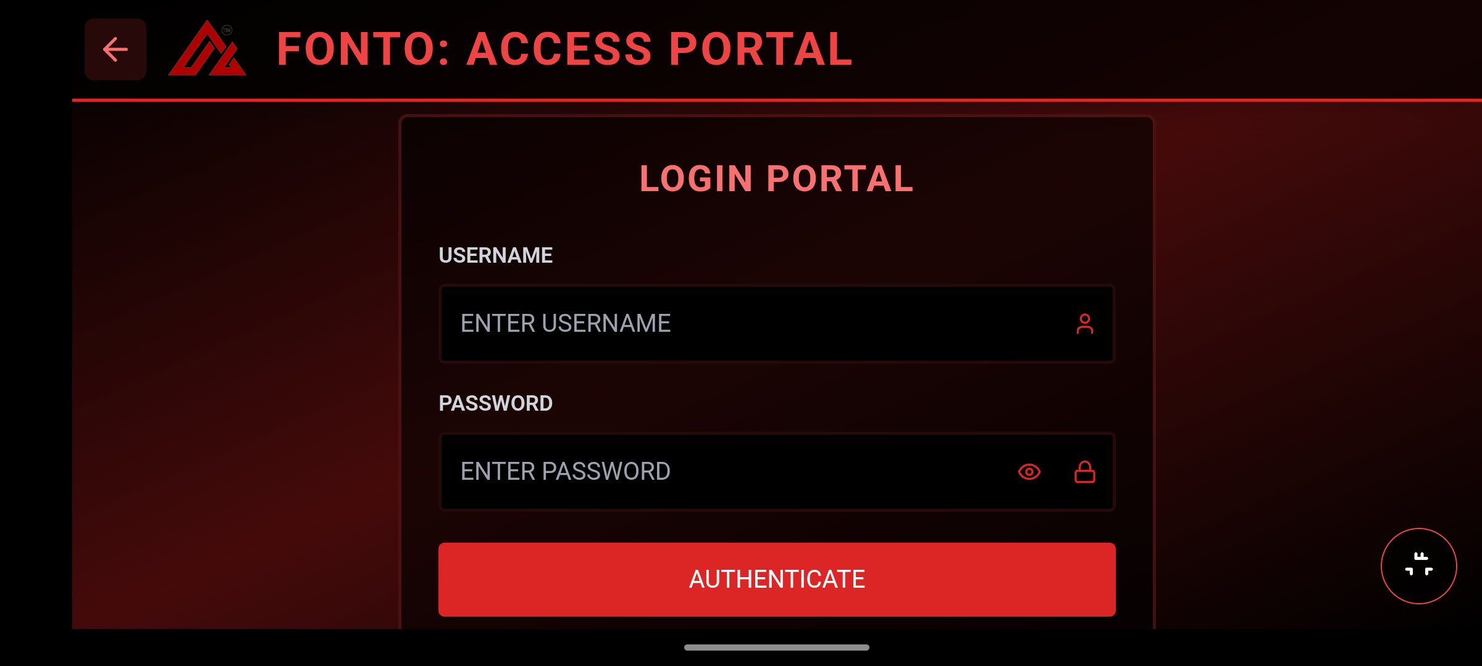The height and width of the screenshot is (666, 1482).
Task: Show password with the eye icon
Action: (1029, 472)
